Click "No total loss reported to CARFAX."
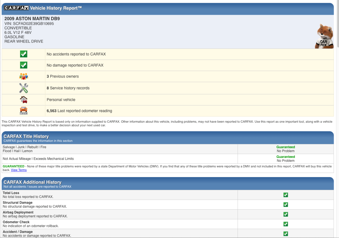 pyautogui.click(x=28, y=197)
